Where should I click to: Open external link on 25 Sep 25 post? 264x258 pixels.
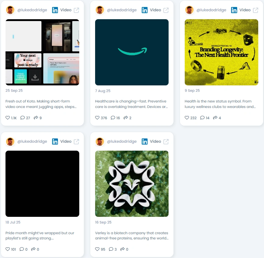point(76,10)
